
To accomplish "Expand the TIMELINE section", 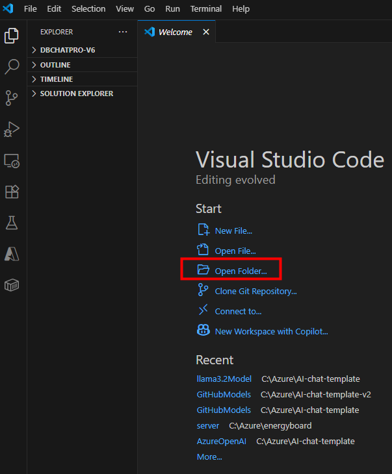I will coord(83,79).
